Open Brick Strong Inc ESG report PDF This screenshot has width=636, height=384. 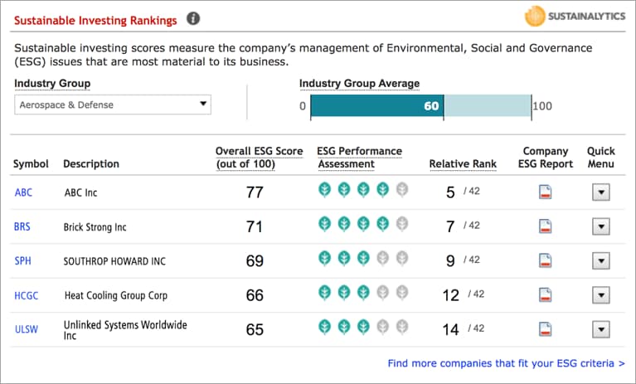pos(546,226)
